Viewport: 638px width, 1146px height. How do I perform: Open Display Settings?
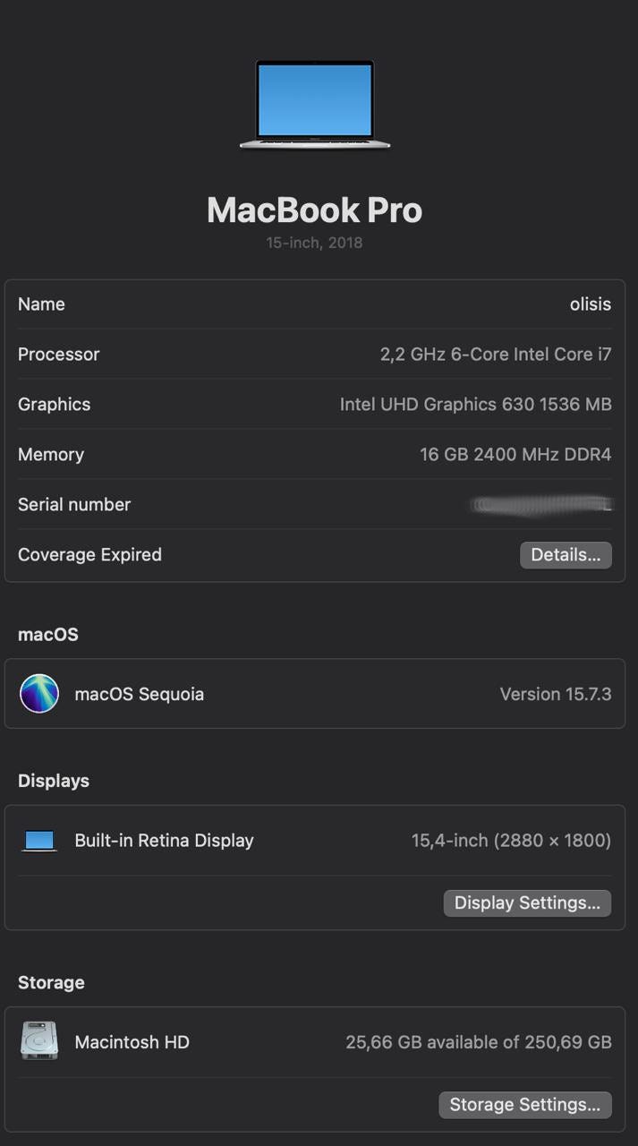527,902
